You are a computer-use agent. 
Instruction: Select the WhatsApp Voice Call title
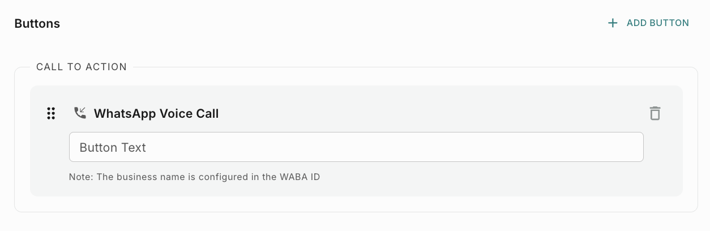tap(156, 114)
